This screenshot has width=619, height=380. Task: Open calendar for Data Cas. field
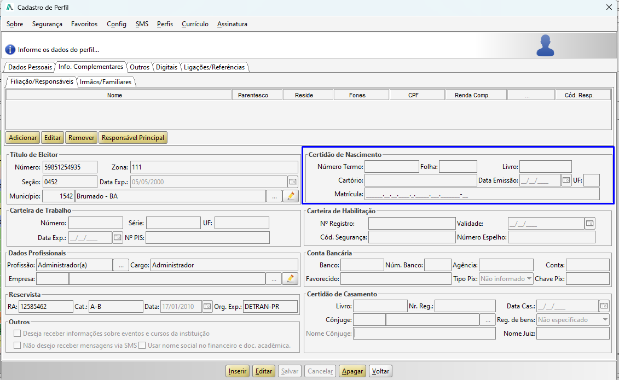pyautogui.click(x=604, y=306)
